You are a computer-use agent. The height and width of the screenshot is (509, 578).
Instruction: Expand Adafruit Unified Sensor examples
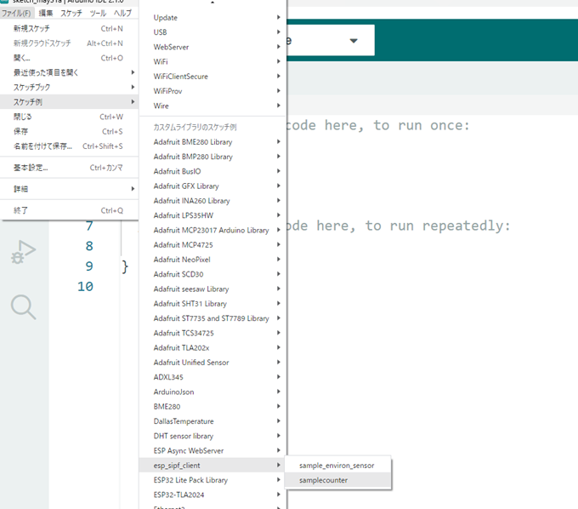point(212,363)
